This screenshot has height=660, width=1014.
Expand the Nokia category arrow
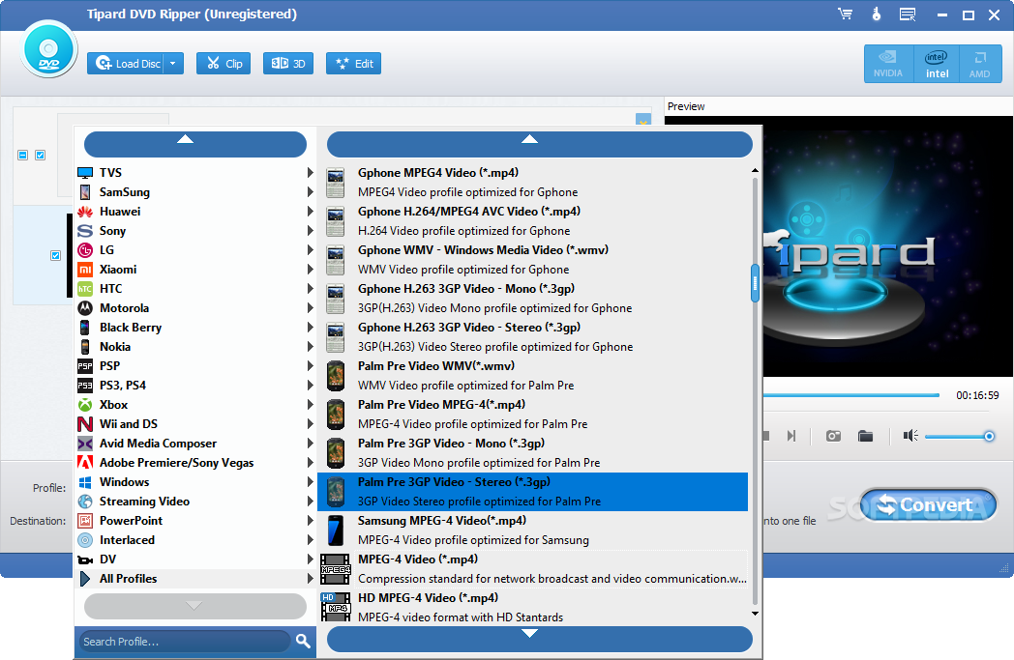pos(310,347)
